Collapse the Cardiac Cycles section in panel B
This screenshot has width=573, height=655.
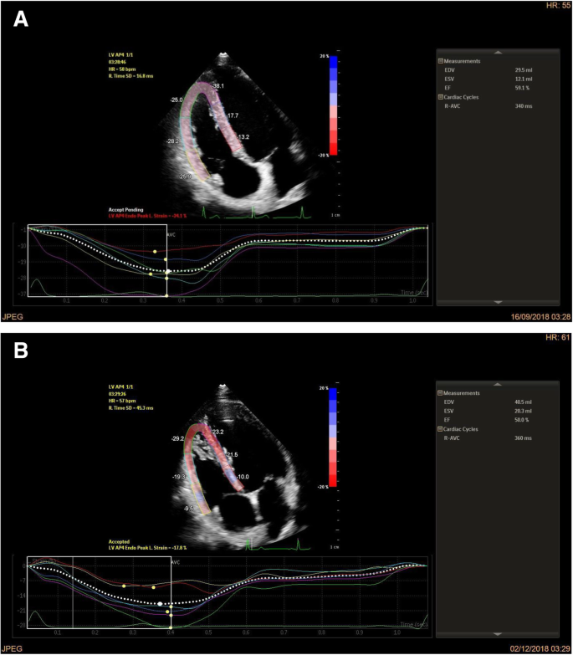pos(440,429)
